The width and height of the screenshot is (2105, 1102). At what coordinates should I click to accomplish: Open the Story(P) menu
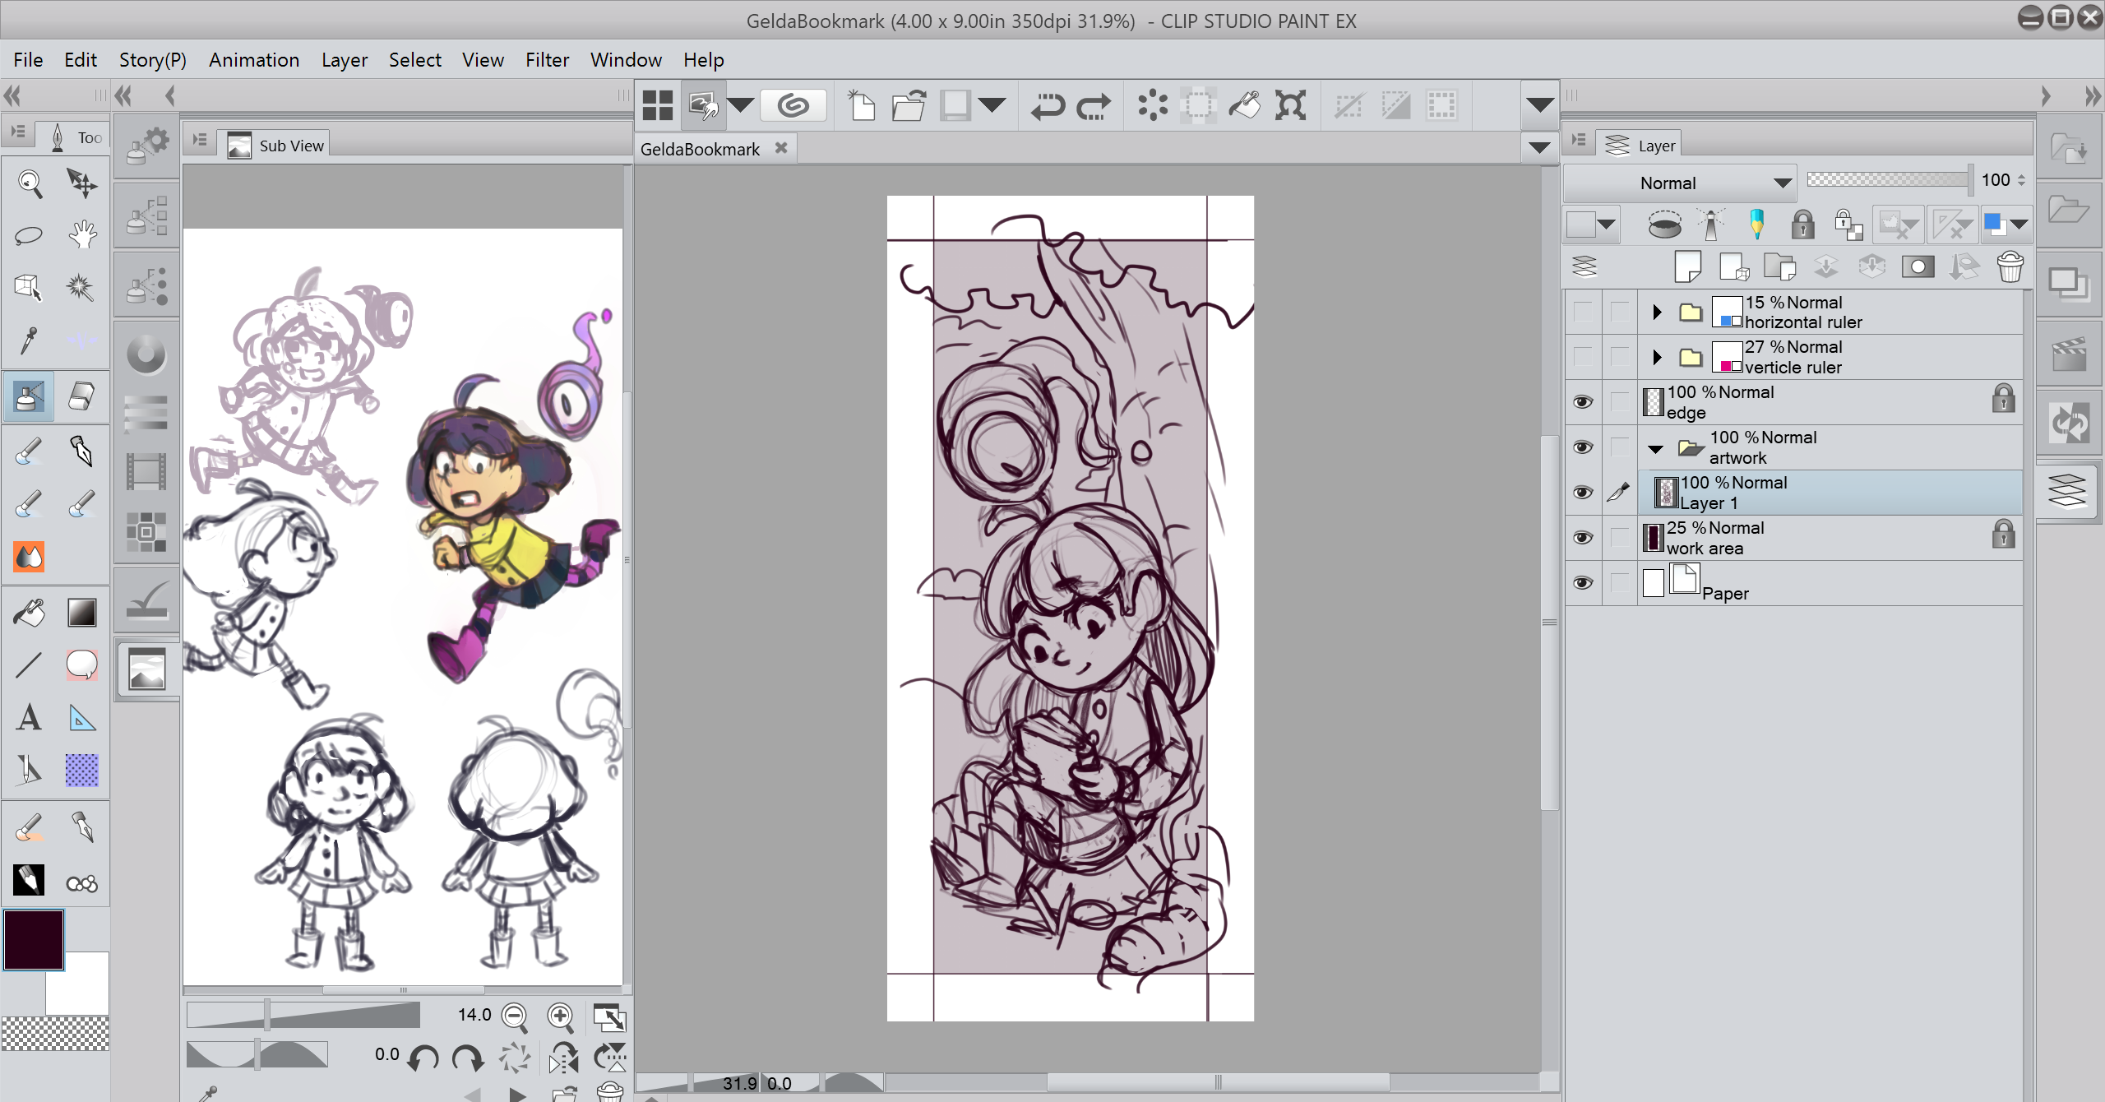tap(153, 60)
